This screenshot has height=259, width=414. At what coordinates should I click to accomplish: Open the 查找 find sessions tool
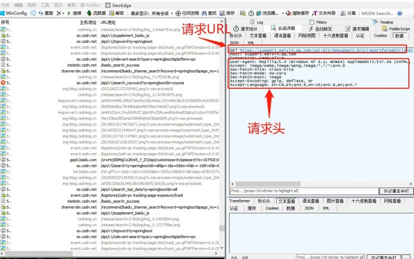click(x=209, y=13)
